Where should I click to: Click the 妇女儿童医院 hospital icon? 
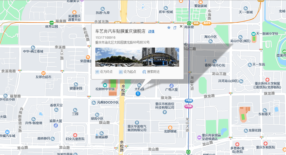(x=75, y=135)
